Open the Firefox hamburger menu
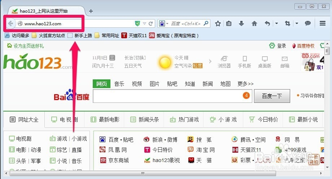 [323, 23]
